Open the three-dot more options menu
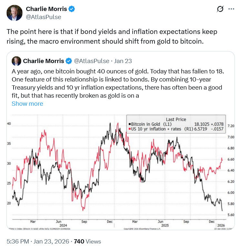Viewport: 241px width, 248px height. coord(231,9)
